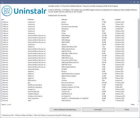Viewport: 140px width, 118px height.
Task: Click the AMD PSP Driver entry
Action: coord(66,65)
